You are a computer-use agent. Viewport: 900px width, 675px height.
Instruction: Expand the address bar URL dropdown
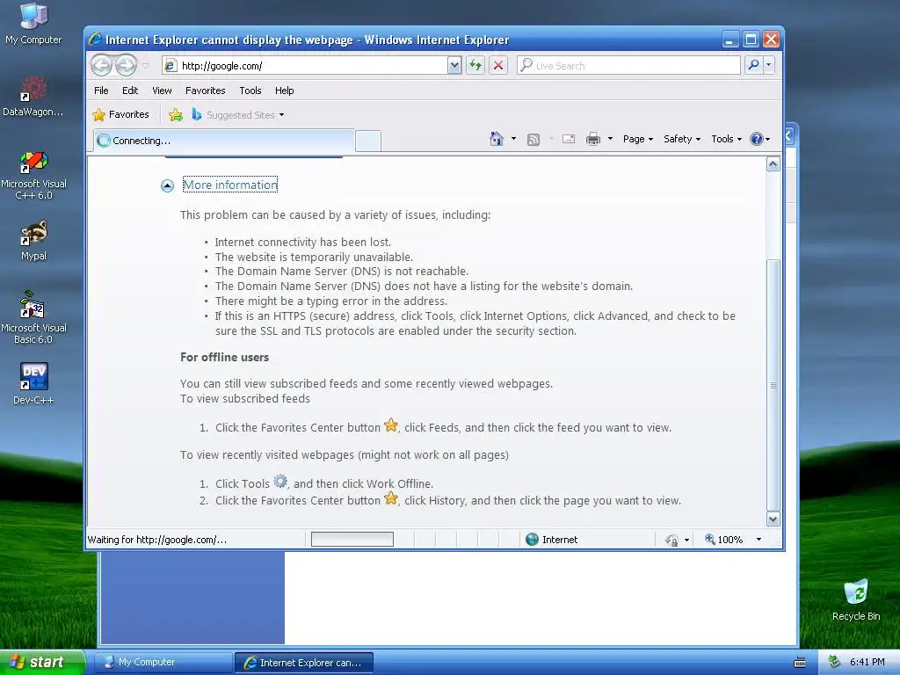coord(454,65)
